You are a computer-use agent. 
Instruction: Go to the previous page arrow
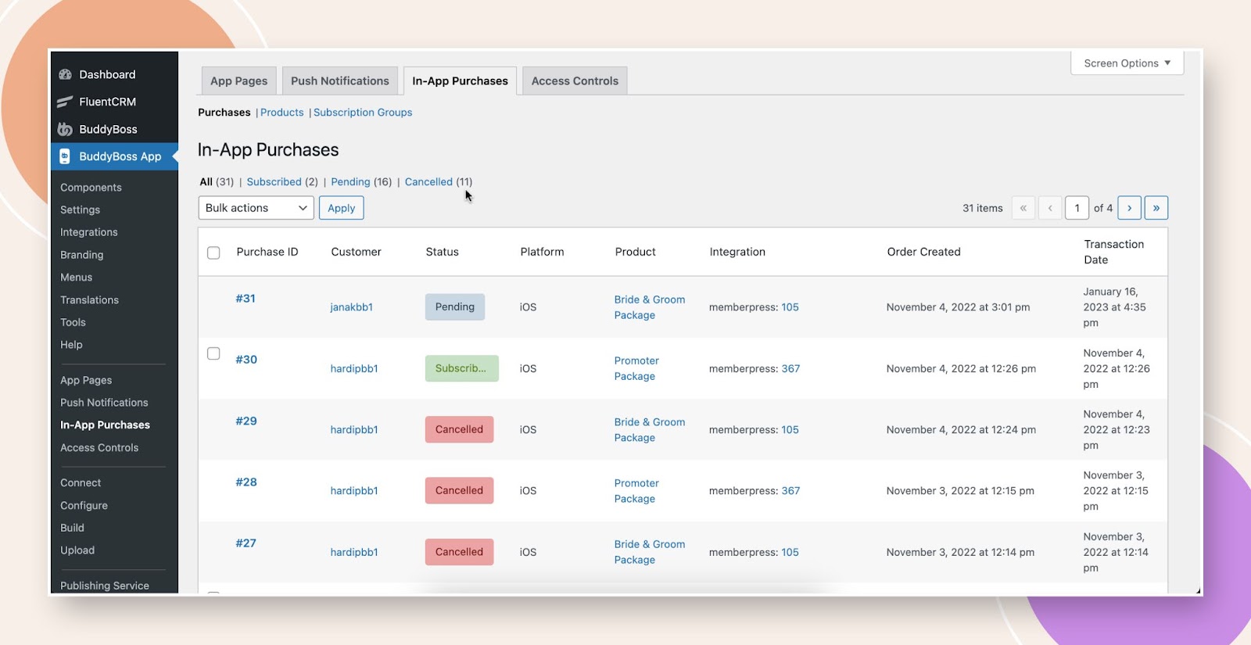1050,208
